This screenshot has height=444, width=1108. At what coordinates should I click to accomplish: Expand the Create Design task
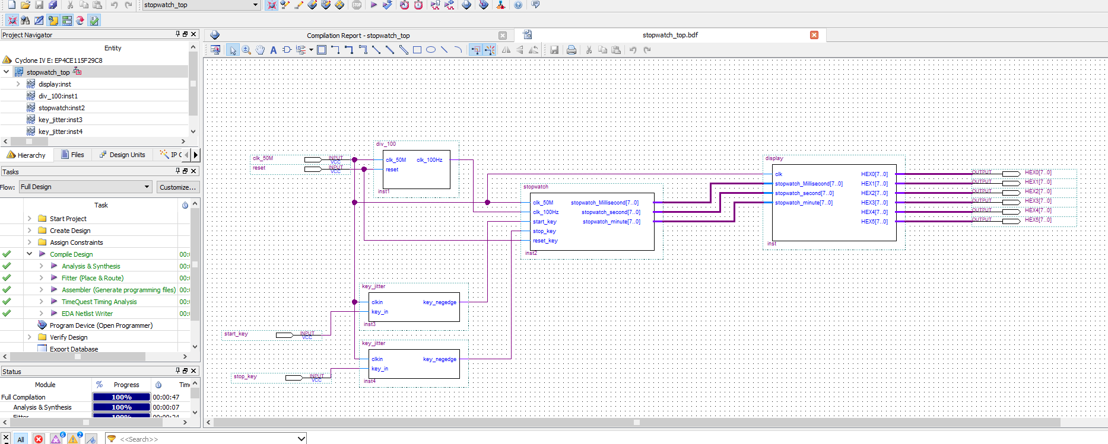pyautogui.click(x=29, y=231)
